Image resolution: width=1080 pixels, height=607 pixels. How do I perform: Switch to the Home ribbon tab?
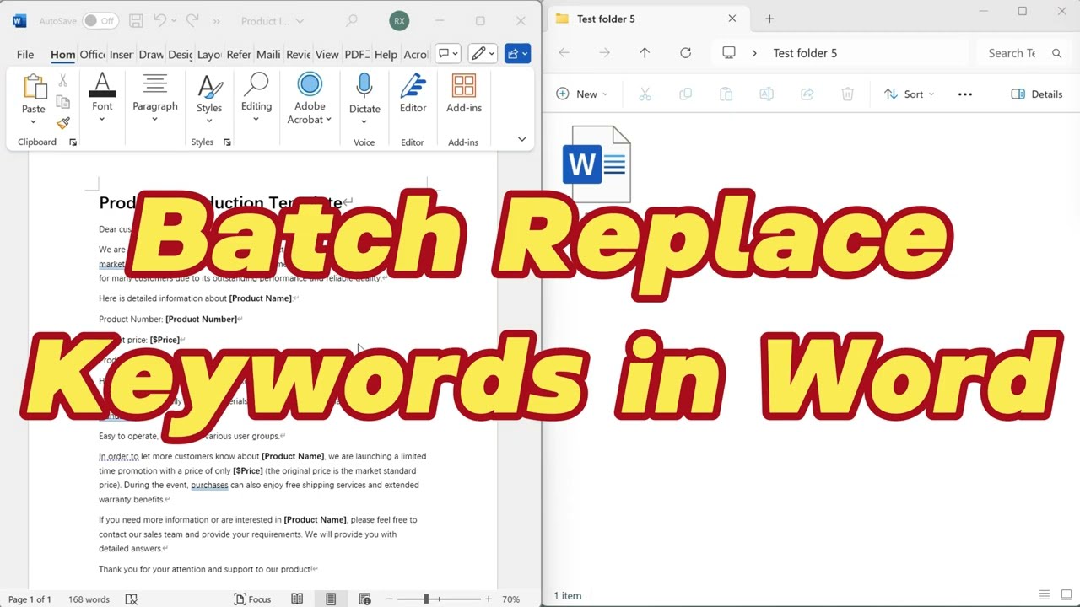62,54
